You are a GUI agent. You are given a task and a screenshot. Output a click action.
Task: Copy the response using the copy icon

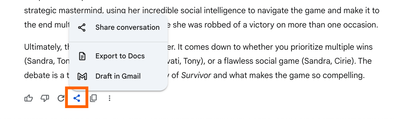pyautogui.click(x=93, y=98)
